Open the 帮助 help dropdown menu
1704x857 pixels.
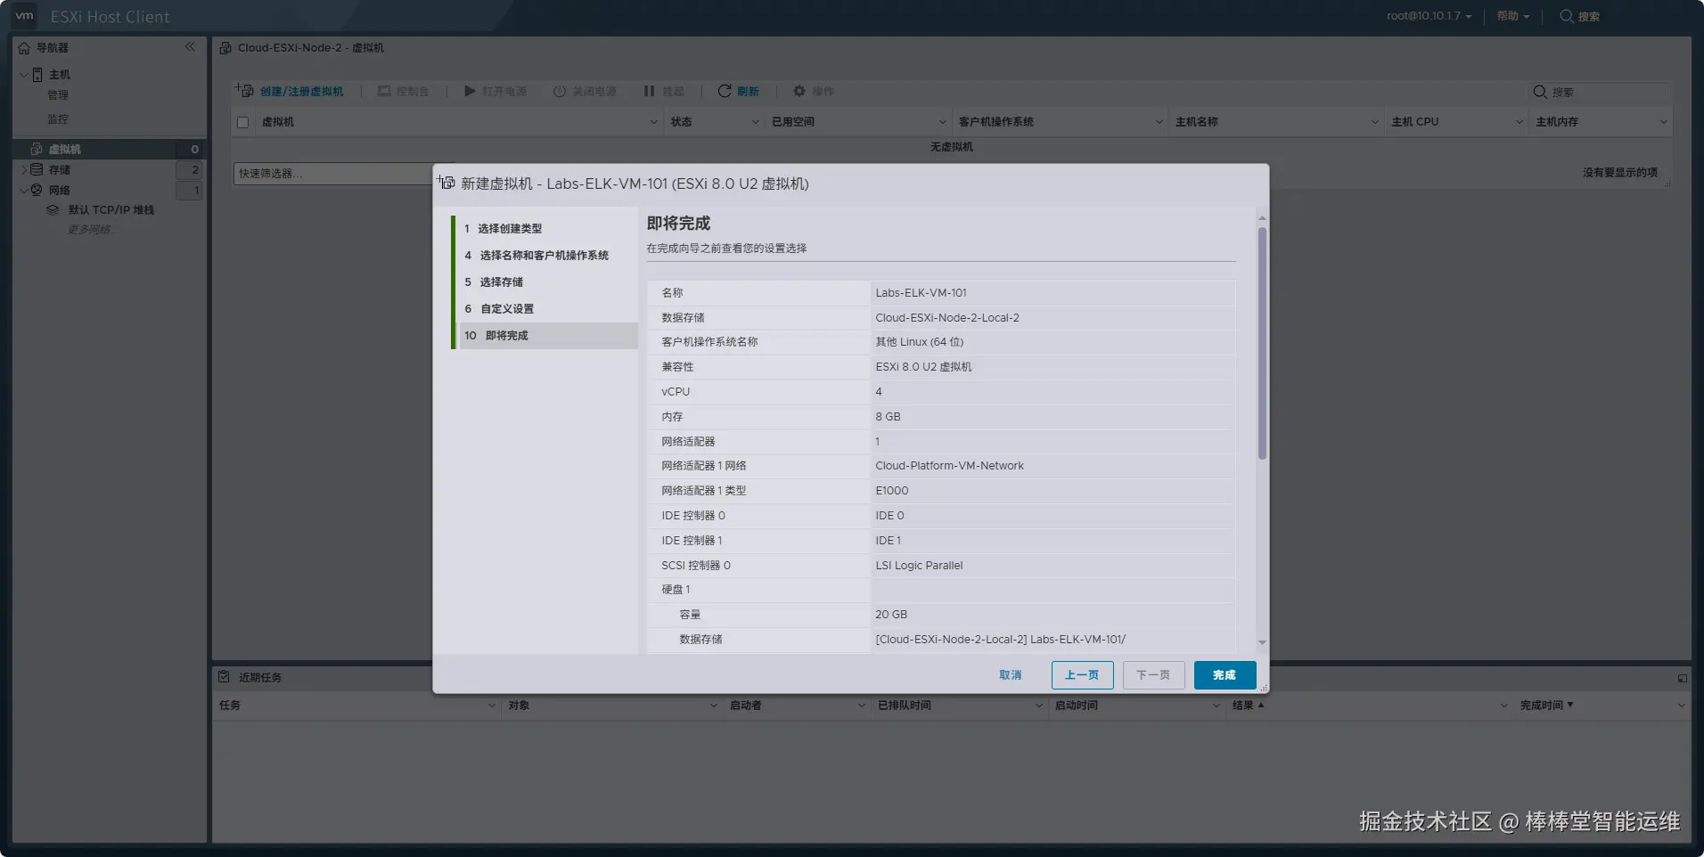(1512, 16)
